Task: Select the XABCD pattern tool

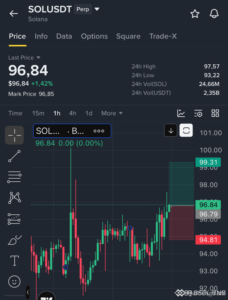Action: click(14, 198)
